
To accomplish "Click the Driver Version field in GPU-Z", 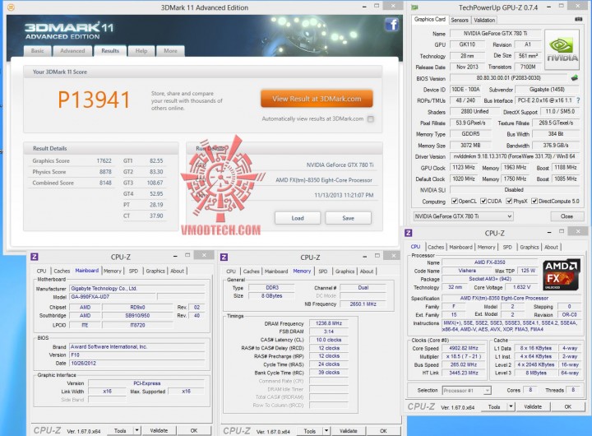I will tap(514, 156).
